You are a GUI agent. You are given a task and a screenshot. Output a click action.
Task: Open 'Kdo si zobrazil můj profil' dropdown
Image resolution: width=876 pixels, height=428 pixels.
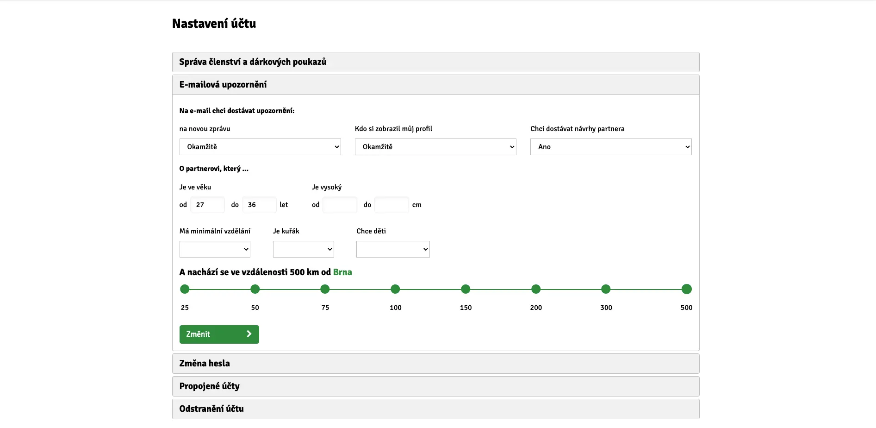(435, 147)
